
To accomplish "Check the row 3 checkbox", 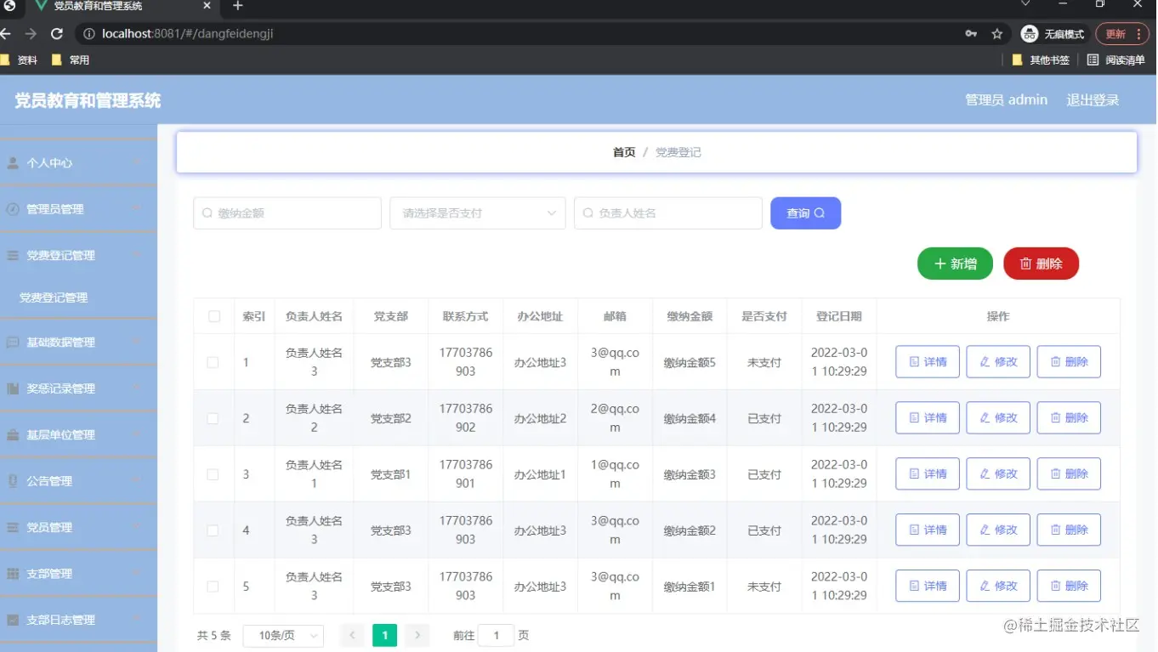I will point(213,474).
